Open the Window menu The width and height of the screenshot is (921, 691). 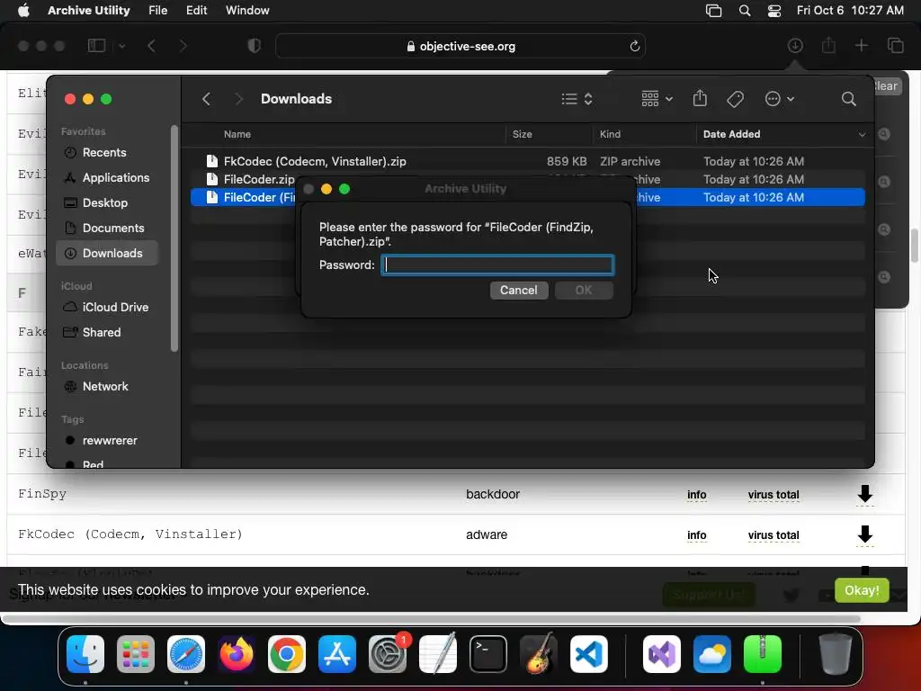click(247, 11)
